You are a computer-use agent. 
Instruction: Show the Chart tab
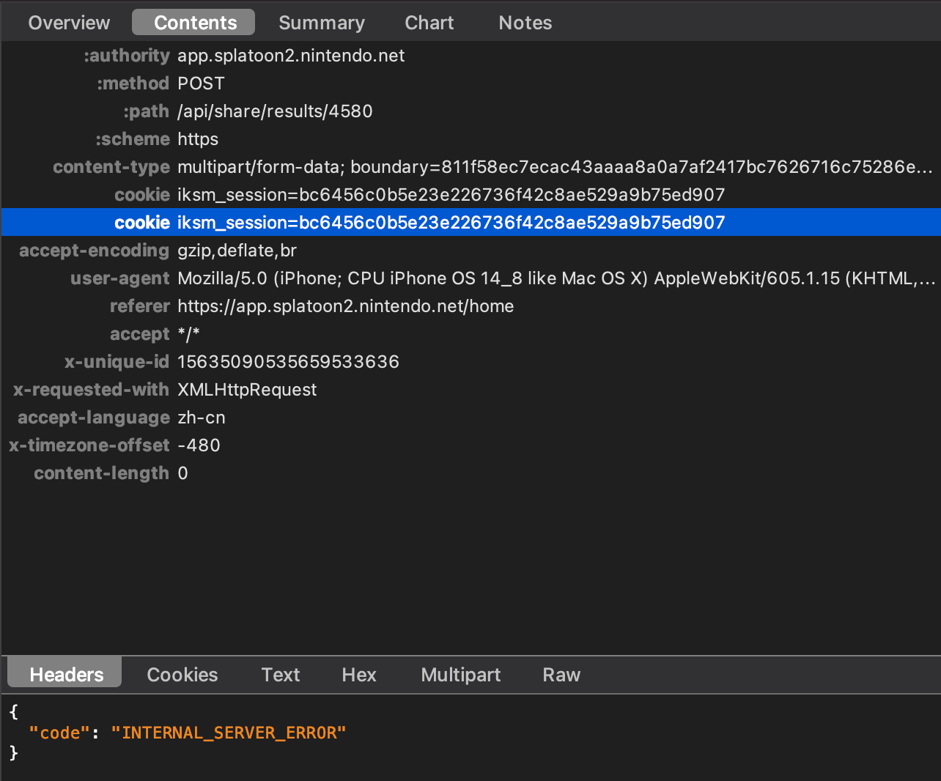click(429, 23)
